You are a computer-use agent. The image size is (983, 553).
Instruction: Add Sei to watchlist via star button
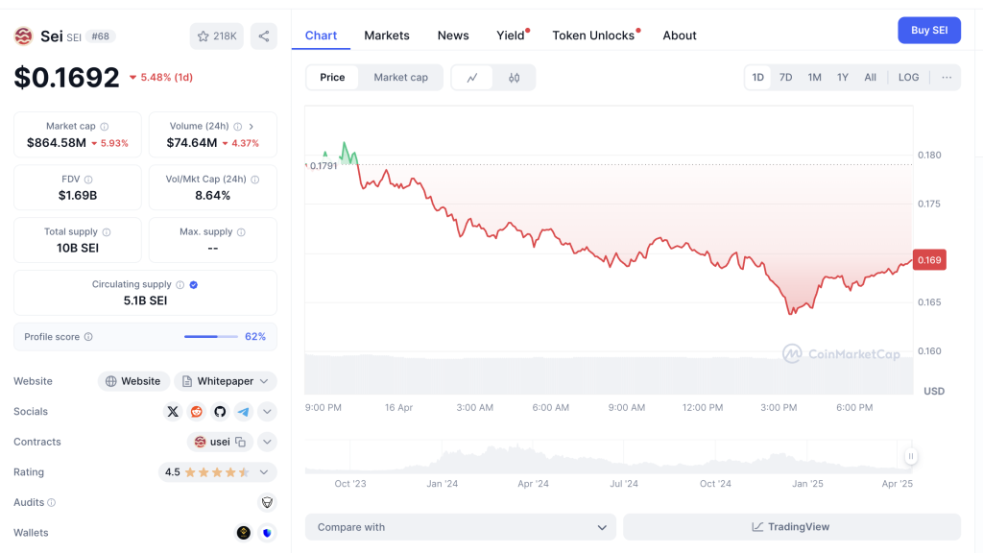(x=217, y=36)
